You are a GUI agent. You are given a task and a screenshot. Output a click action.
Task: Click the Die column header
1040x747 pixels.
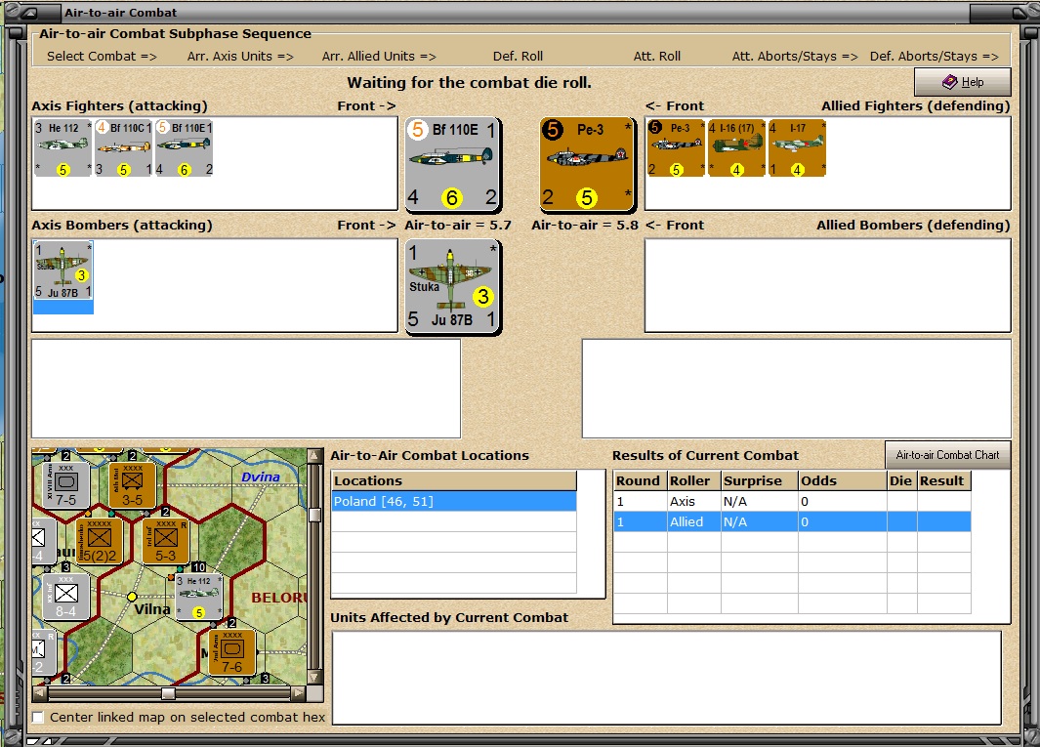point(902,481)
